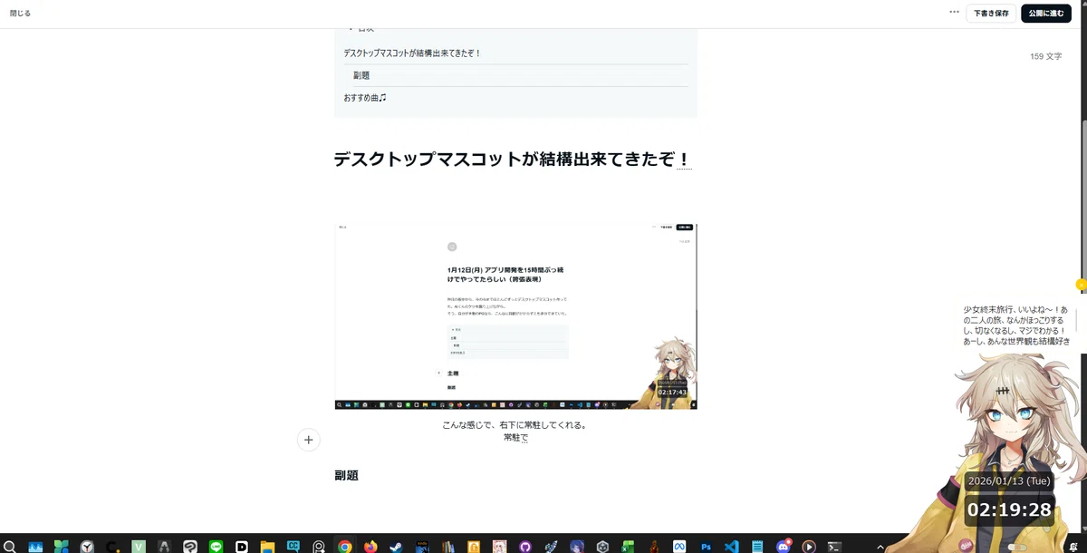The height and width of the screenshot is (553, 1087).
Task: Open the Unity icon in the taskbar
Action: point(602,547)
